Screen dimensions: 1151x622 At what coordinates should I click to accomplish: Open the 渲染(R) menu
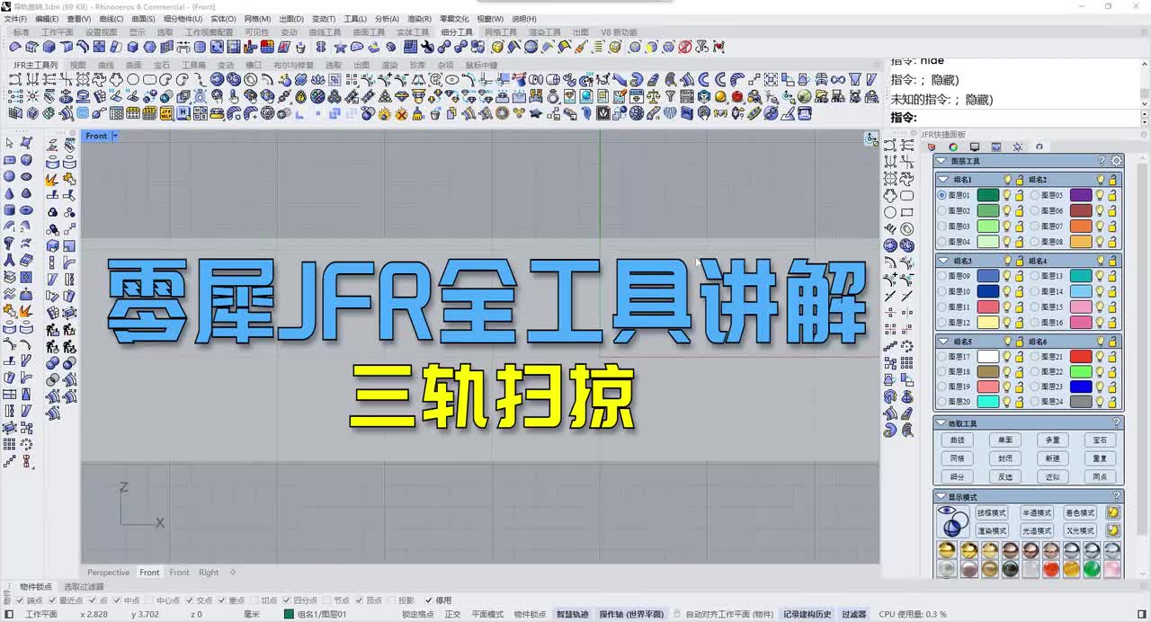click(419, 19)
